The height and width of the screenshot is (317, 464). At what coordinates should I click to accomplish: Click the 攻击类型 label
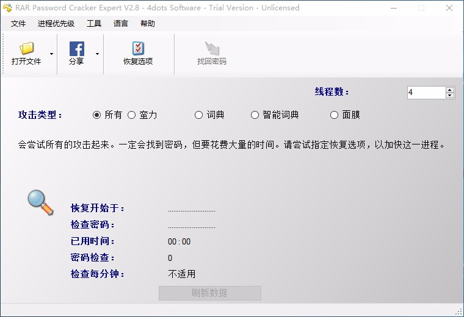point(40,115)
